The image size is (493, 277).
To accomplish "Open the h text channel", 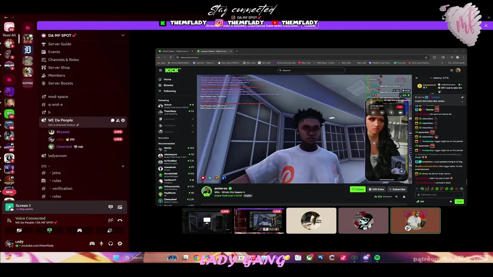I will [49, 112].
